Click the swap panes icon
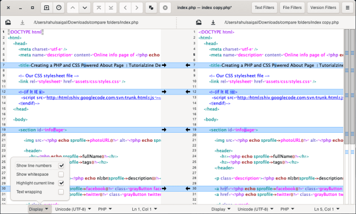This screenshot has height=214, width=356. tap(151, 8)
